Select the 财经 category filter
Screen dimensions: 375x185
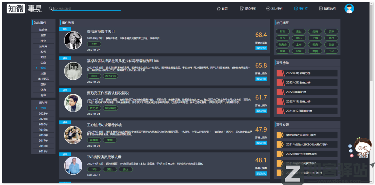point(43,57)
